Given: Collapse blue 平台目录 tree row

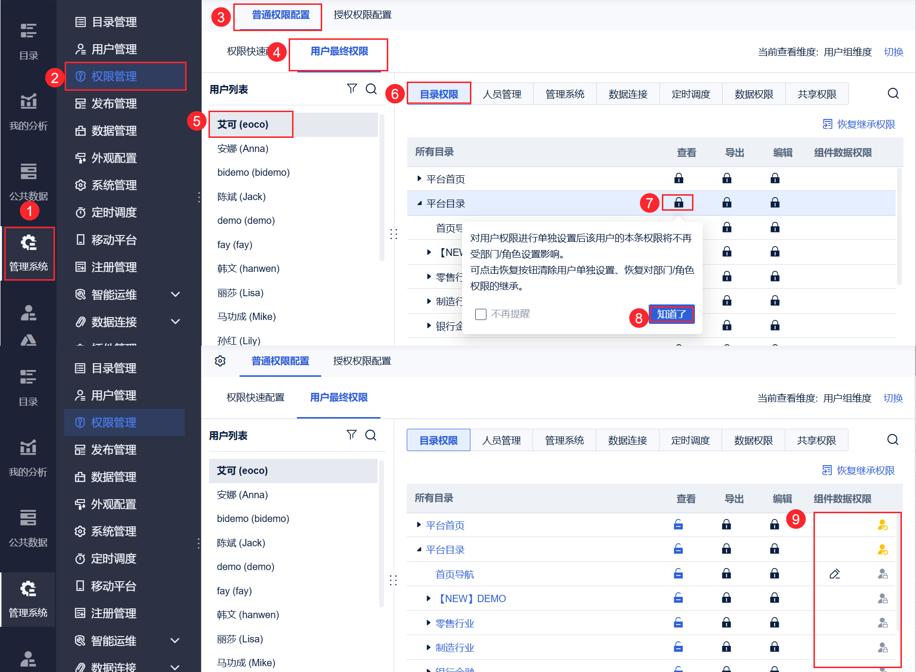Looking at the screenshot, I should click(418, 550).
